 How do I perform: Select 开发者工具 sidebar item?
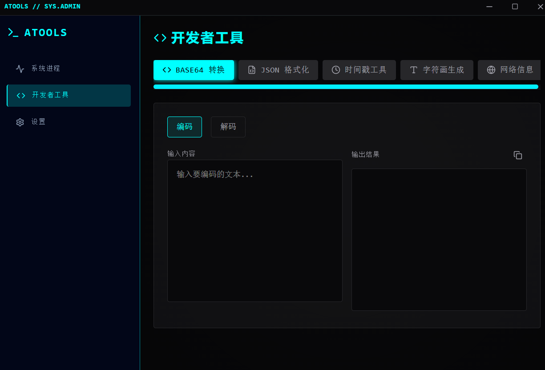[x=69, y=96]
